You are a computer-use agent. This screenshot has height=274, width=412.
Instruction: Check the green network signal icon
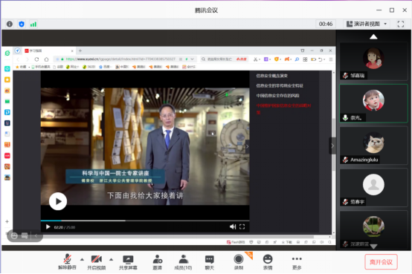coord(33,25)
